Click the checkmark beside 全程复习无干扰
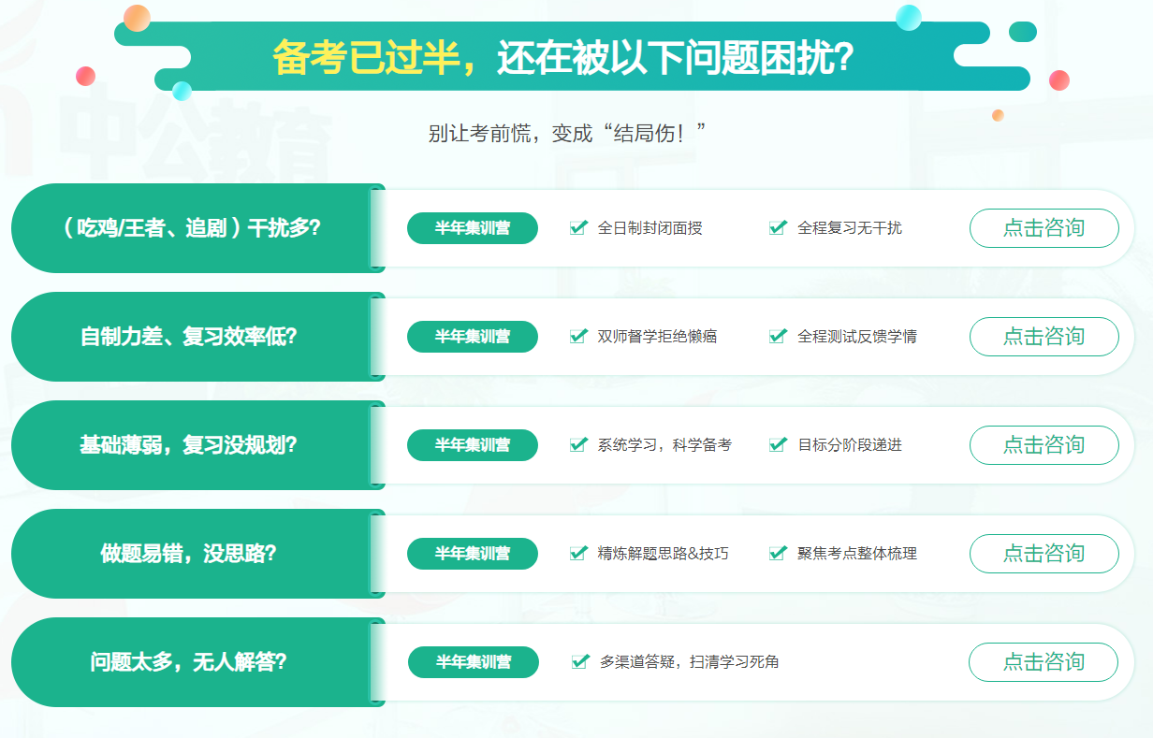This screenshot has height=738, width=1153. tap(774, 227)
